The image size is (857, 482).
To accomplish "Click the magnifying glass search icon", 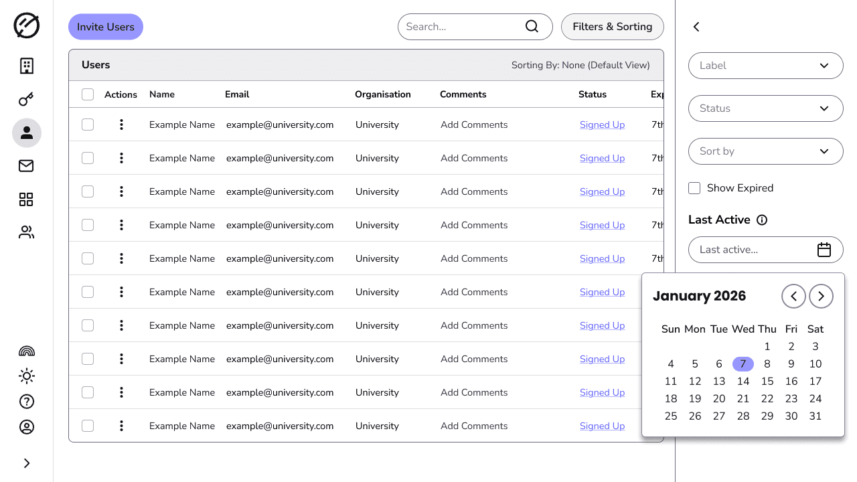I will (532, 27).
